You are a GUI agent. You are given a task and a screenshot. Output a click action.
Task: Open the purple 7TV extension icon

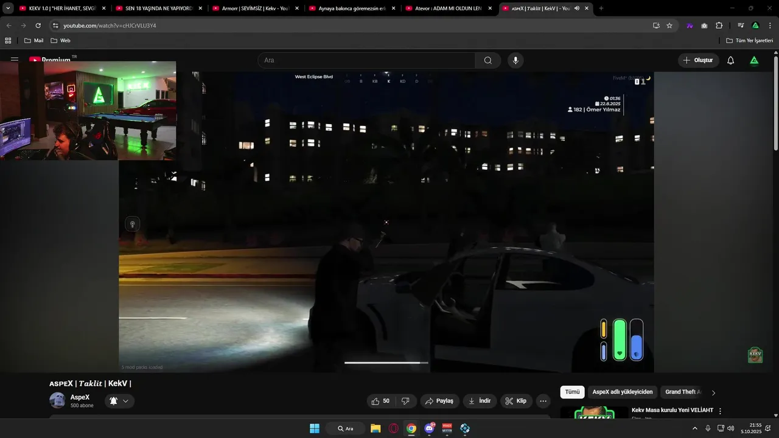click(690, 26)
